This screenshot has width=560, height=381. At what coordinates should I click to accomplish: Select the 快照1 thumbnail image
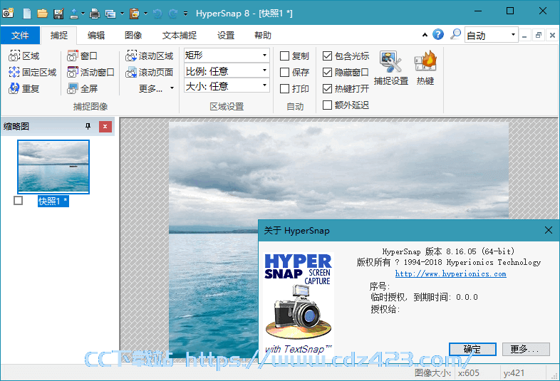(53, 167)
